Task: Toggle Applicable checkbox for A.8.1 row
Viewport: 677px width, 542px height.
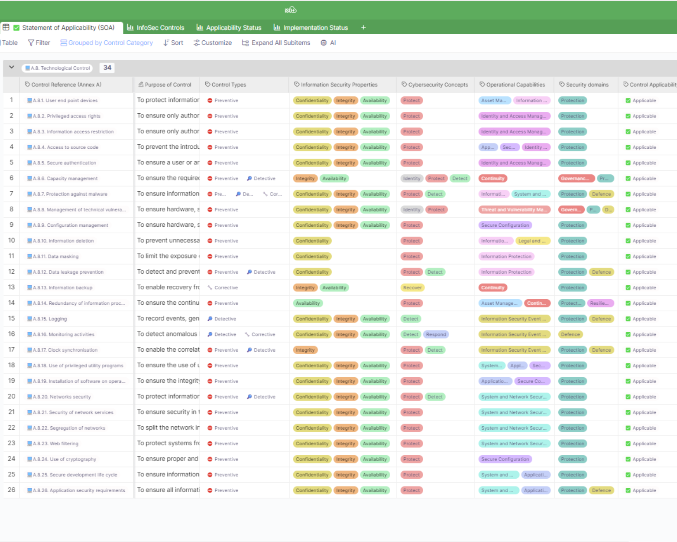Action: [628, 101]
